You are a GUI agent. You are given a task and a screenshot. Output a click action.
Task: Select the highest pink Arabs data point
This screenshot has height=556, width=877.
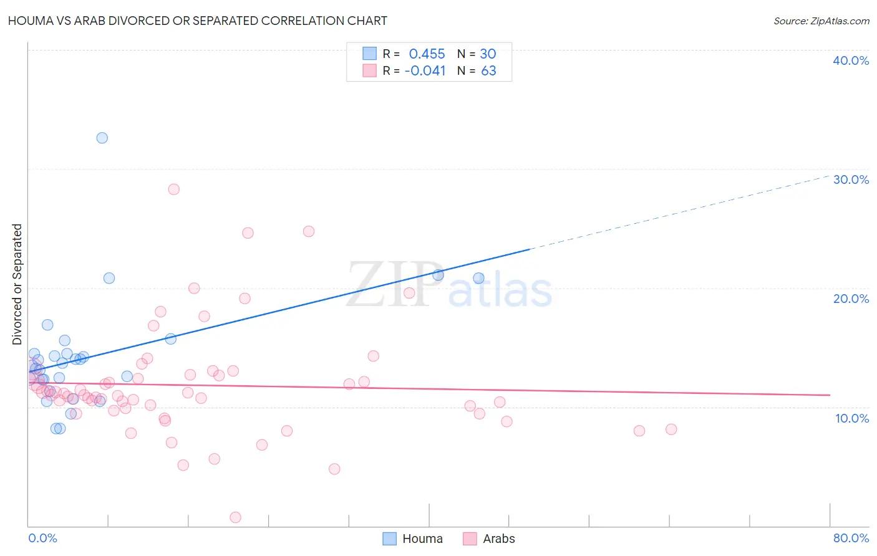[173, 189]
